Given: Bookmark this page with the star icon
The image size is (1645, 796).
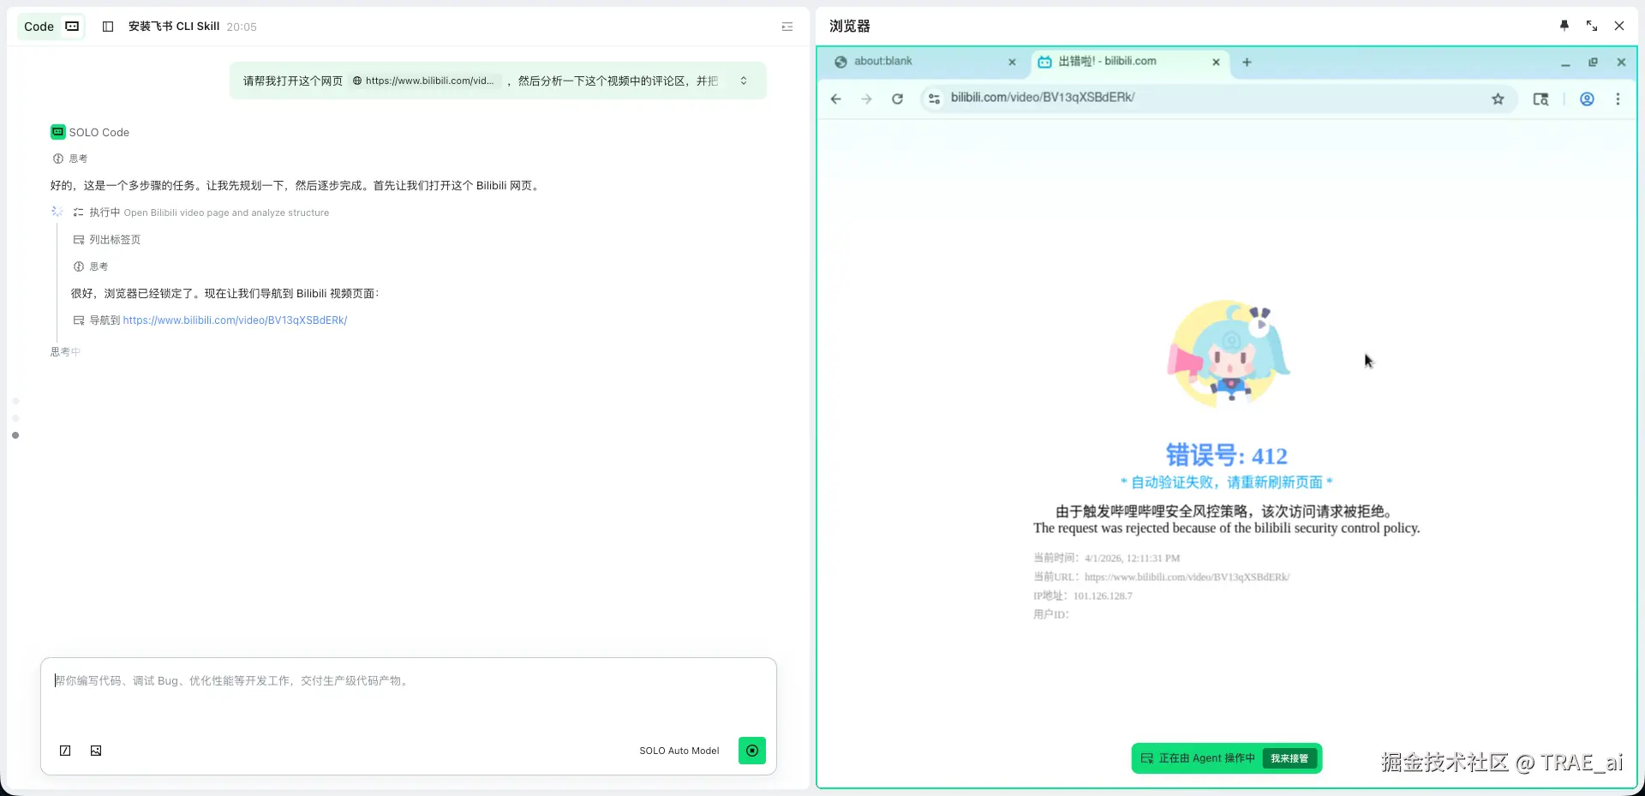Looking at the screenshot, I should tap(1498, 99).
